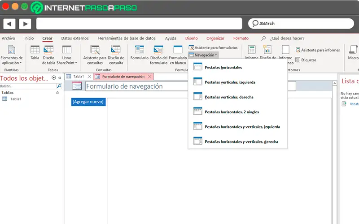Close the Tabla1 tab

89,76
